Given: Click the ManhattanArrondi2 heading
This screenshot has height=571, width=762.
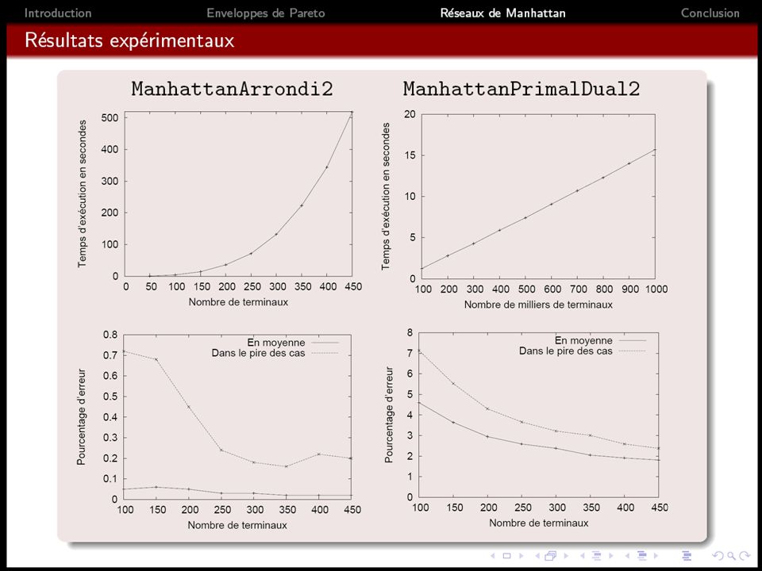Looking at the screenshot, I should tap(233, 89).
